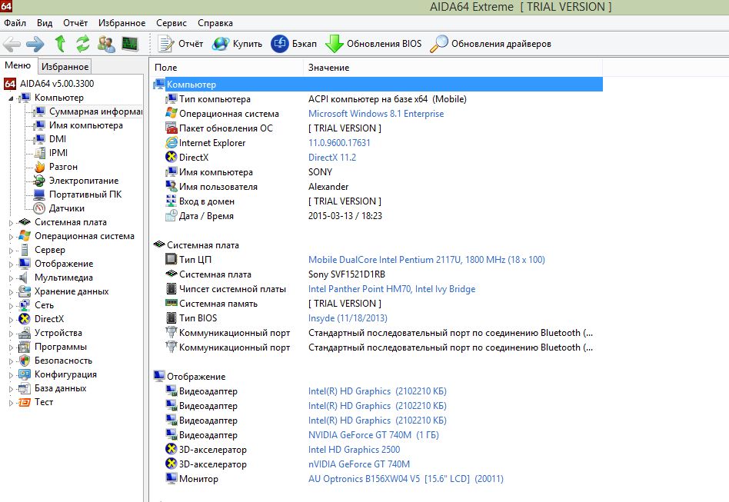Open the Intel HD Graphics 2500 link

pos(354,450)
